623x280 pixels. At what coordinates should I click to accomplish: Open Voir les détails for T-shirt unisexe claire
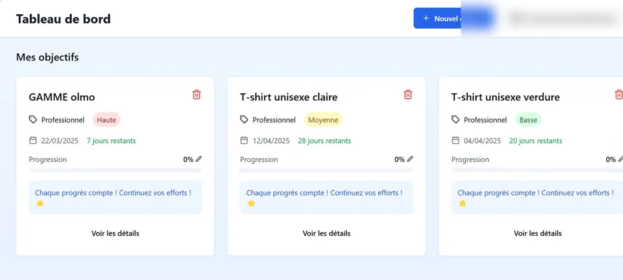pos(326,233)
